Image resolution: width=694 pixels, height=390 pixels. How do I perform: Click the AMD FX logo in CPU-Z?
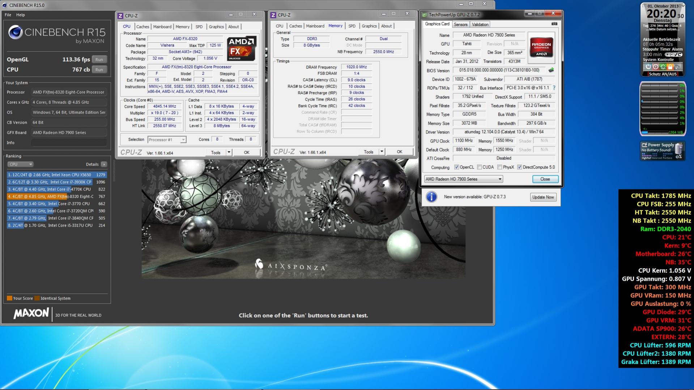coord(241,48)
